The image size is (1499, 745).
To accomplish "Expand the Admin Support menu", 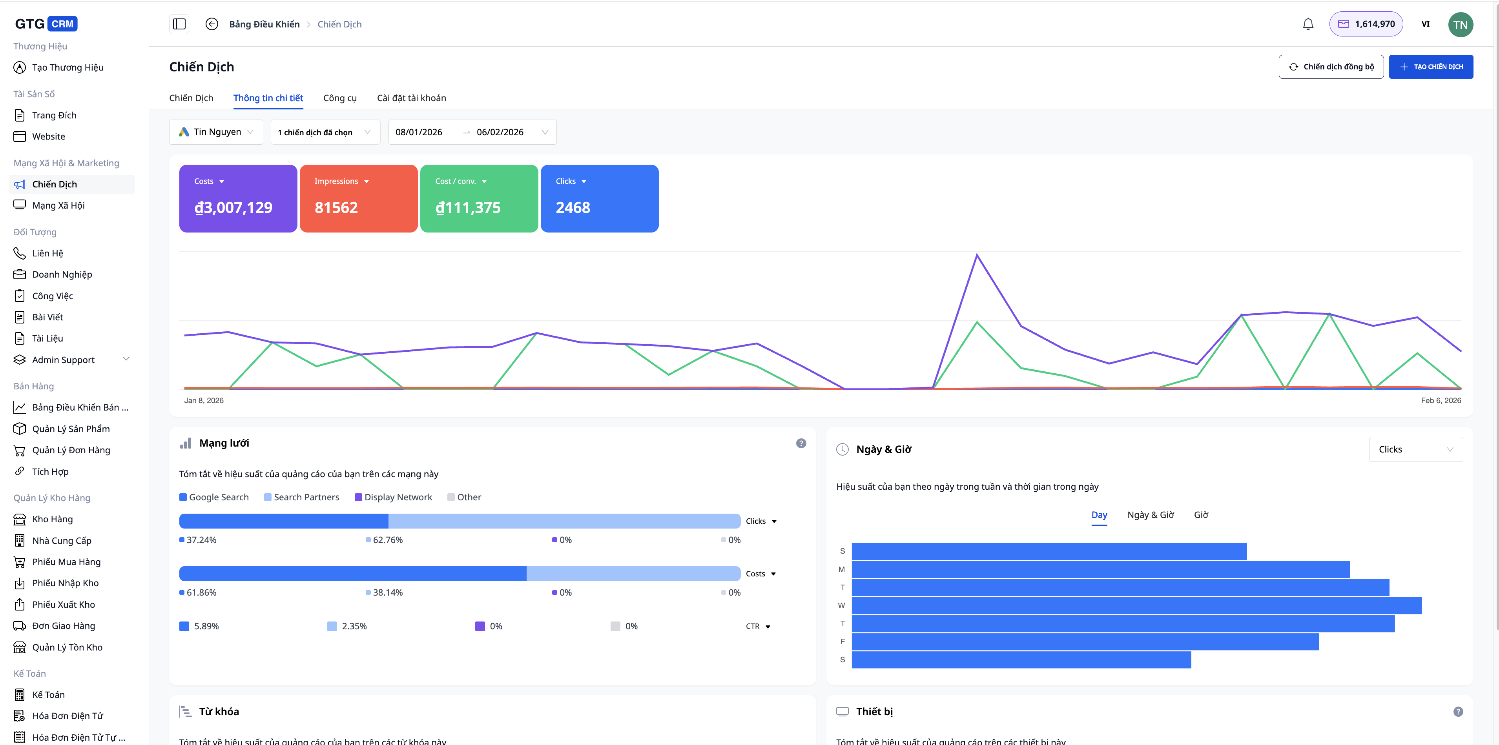I will tap(126, 359).
